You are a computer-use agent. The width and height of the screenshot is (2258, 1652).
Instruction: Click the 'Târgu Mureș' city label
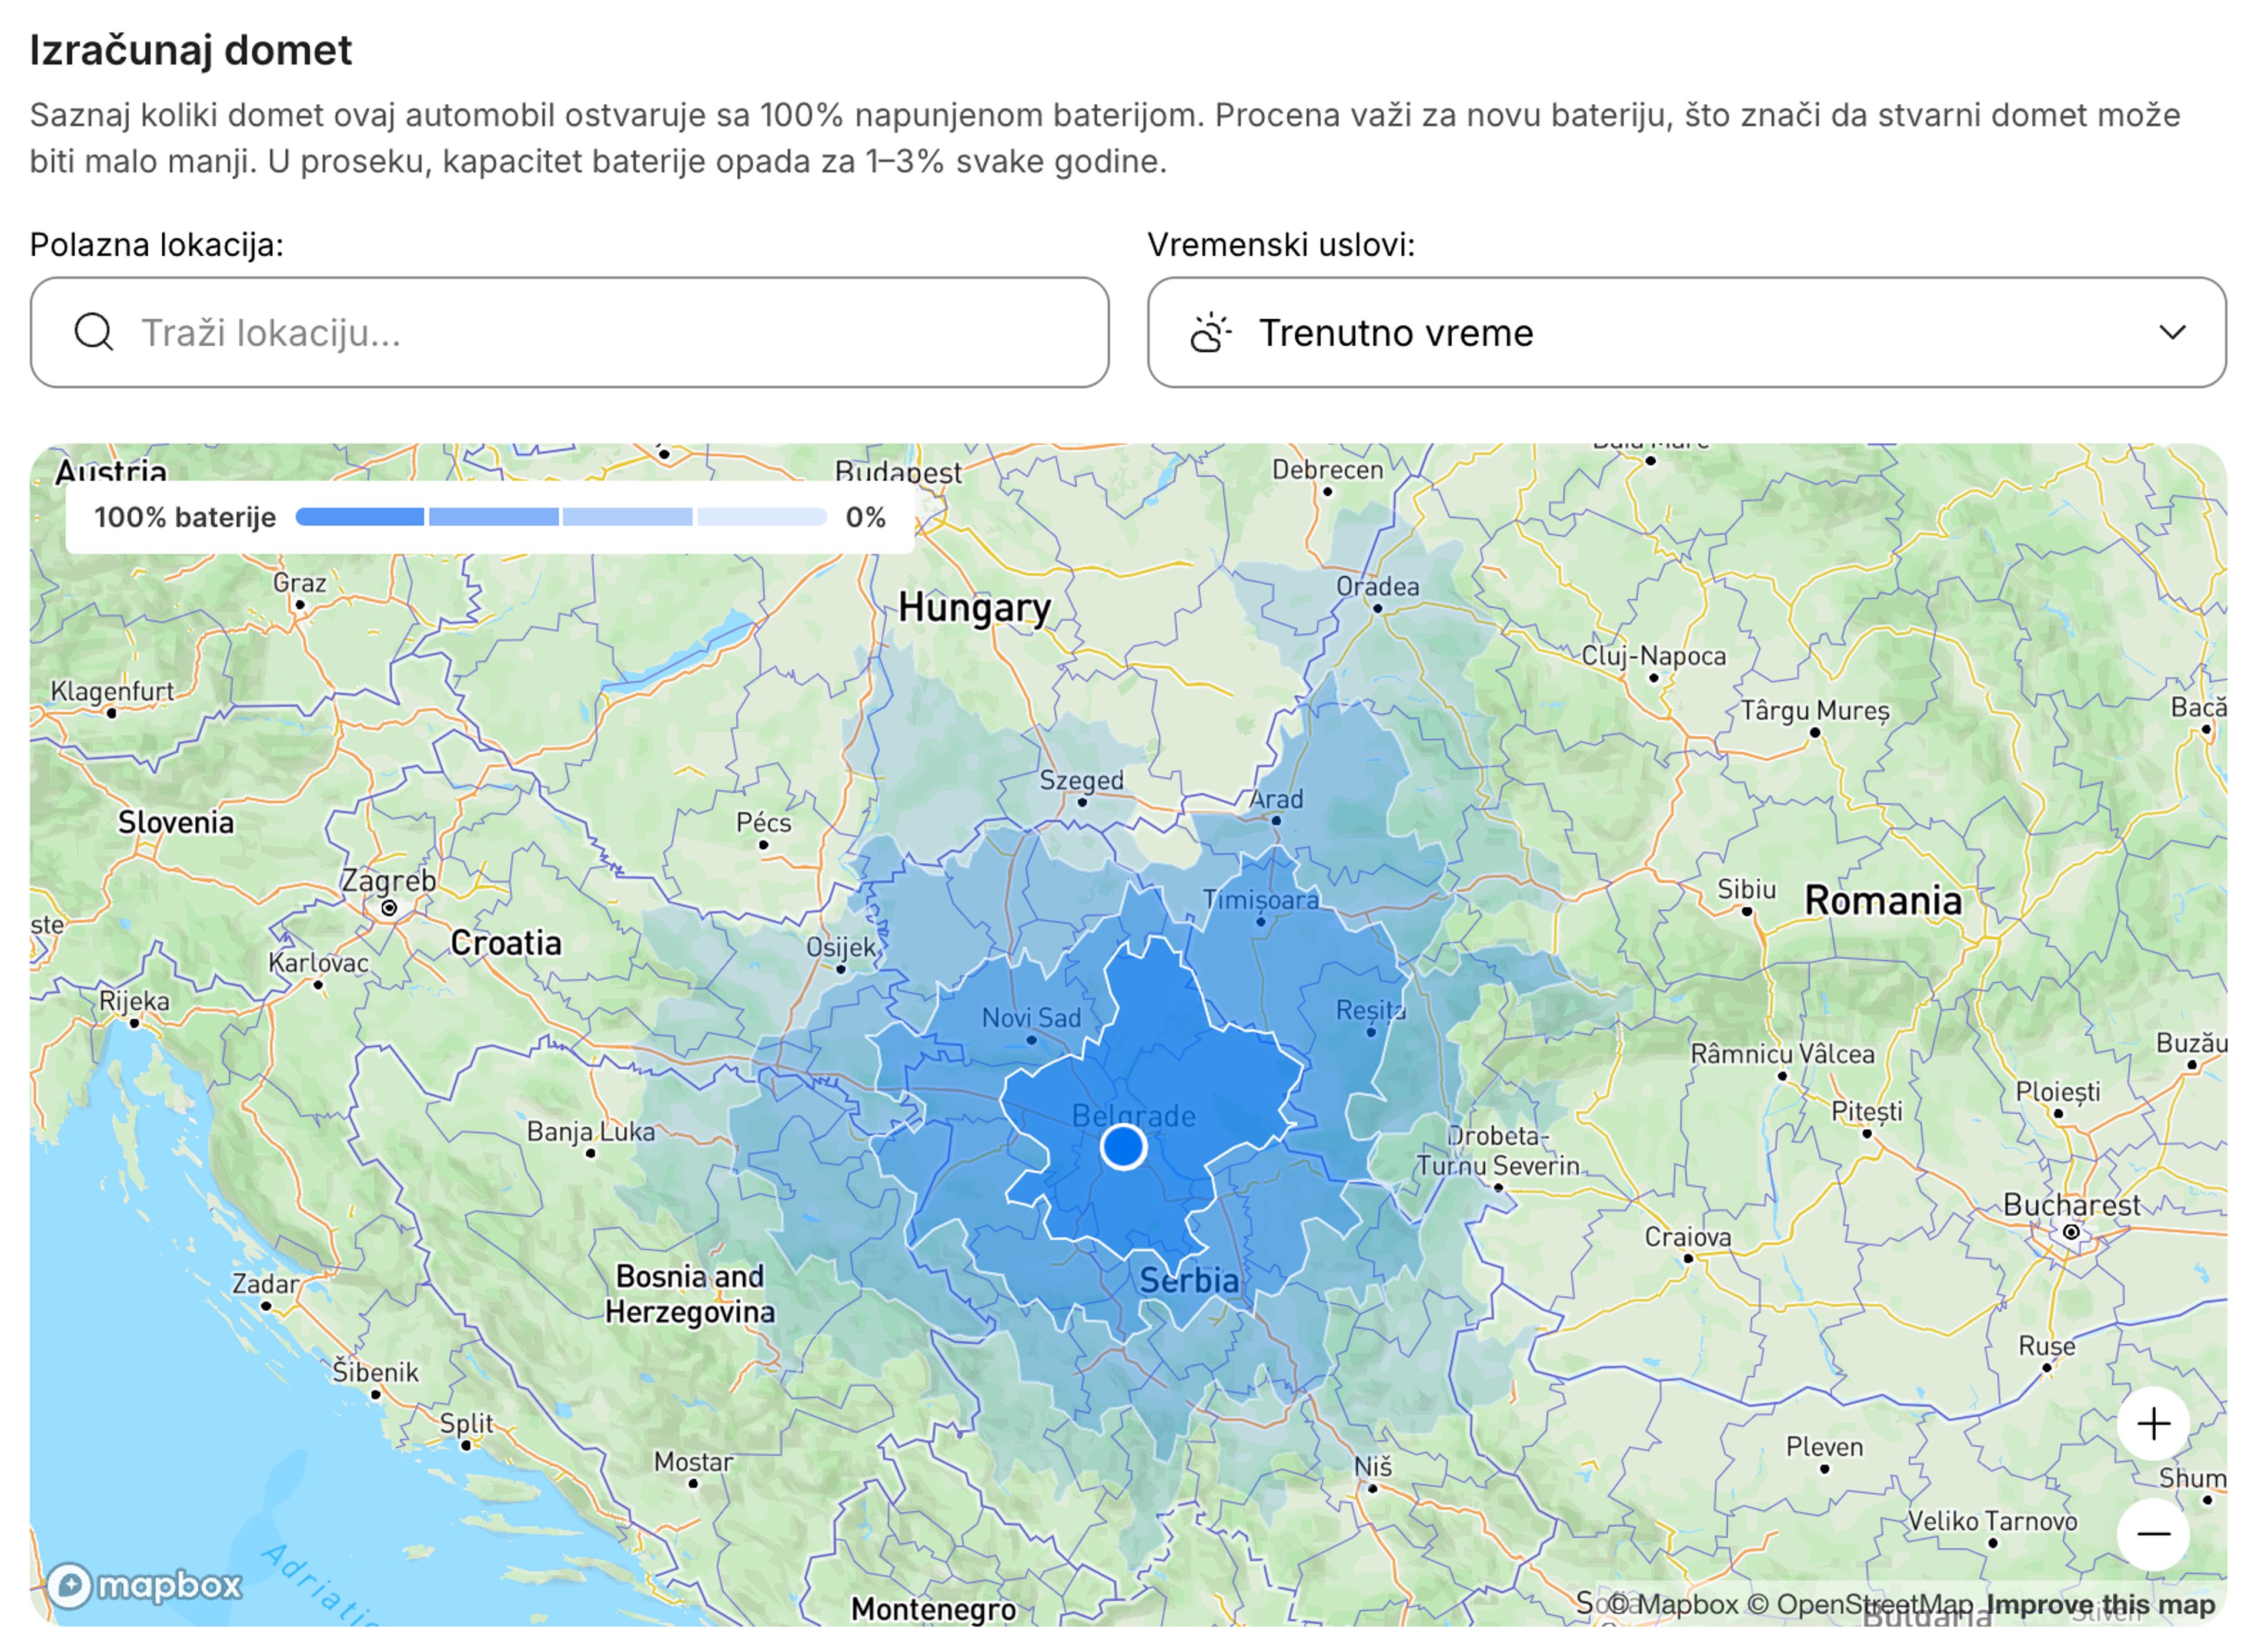[1815, 710]
